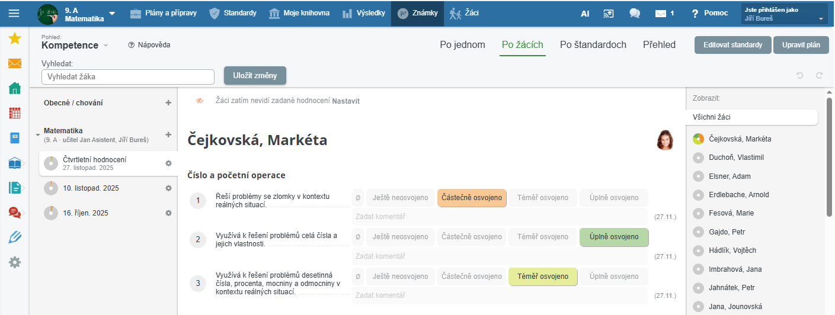Select 'Téměř osvojeno' for standard 1
Viewport: 835px width, 315px height.
[542, 198]
